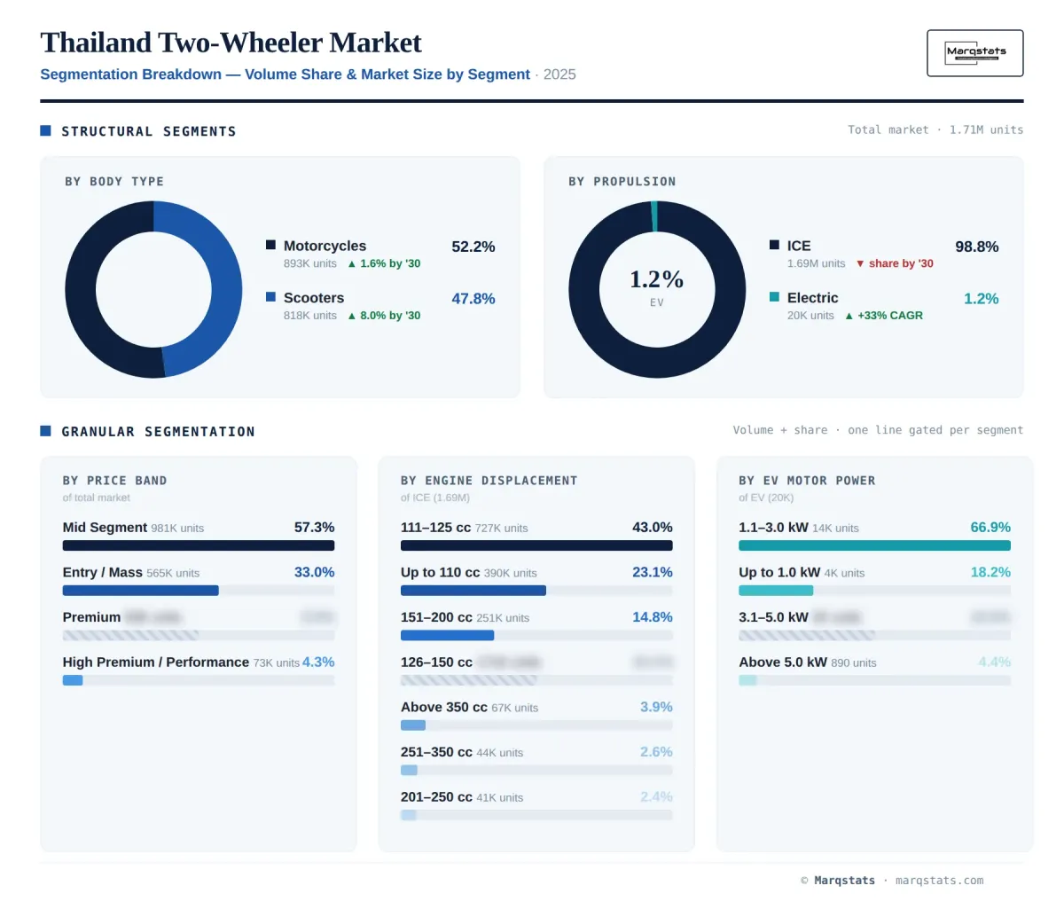Screen dimensions: 1064x909
Task: Select the Above 350 cc bar
Action: tap(536, 725)
